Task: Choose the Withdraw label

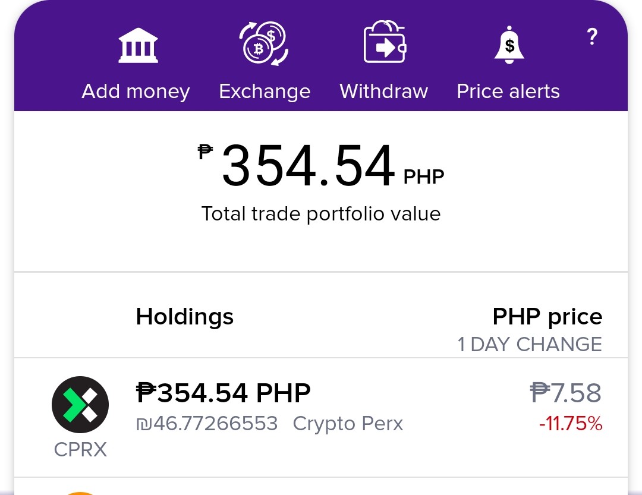Action: (x=383, y=91)
